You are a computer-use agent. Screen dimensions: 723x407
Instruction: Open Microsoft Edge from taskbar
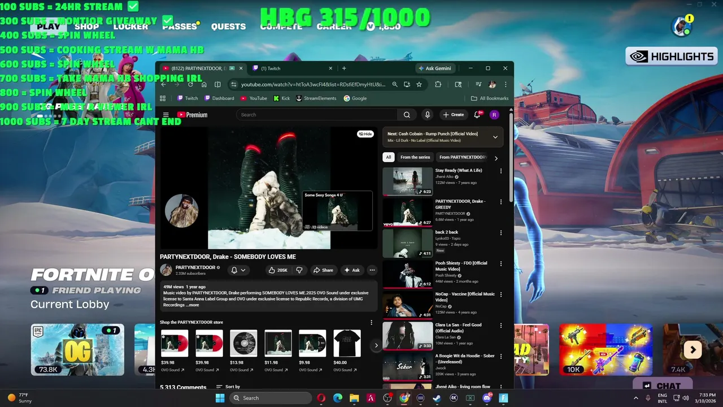coord(337,398)
